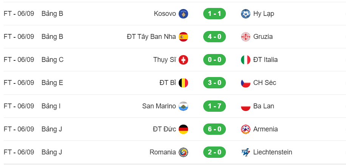346x165 pixels.
Task: Click the Liechtenstein LFV logo
Action: click(246, 152)
